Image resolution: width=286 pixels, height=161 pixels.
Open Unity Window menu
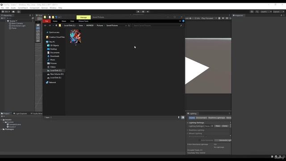53,8
